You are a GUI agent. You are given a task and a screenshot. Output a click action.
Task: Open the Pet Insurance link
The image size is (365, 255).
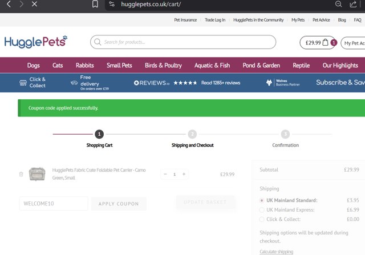pyautogui.click(x=185, y=20)
